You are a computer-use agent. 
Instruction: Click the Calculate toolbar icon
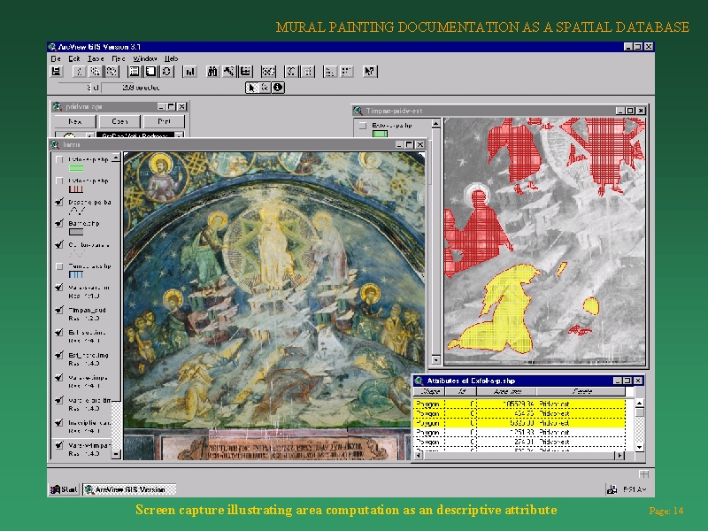[x=307, y=72]
